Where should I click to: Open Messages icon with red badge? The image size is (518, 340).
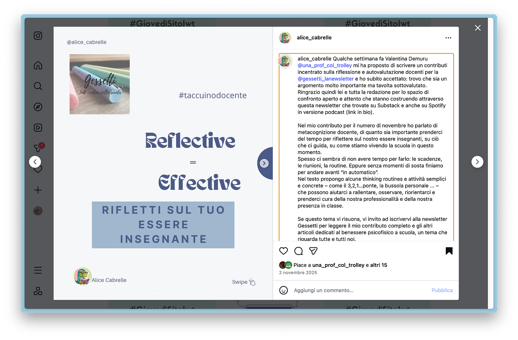click(x=38, y=148)
